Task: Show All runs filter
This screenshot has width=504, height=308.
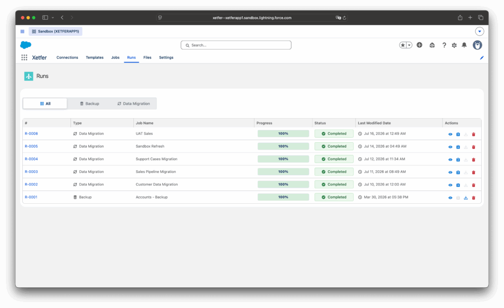Action: 45,104
